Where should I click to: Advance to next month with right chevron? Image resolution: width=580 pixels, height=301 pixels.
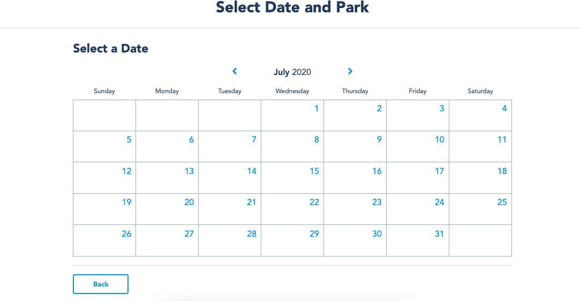(x=350, y=71)
